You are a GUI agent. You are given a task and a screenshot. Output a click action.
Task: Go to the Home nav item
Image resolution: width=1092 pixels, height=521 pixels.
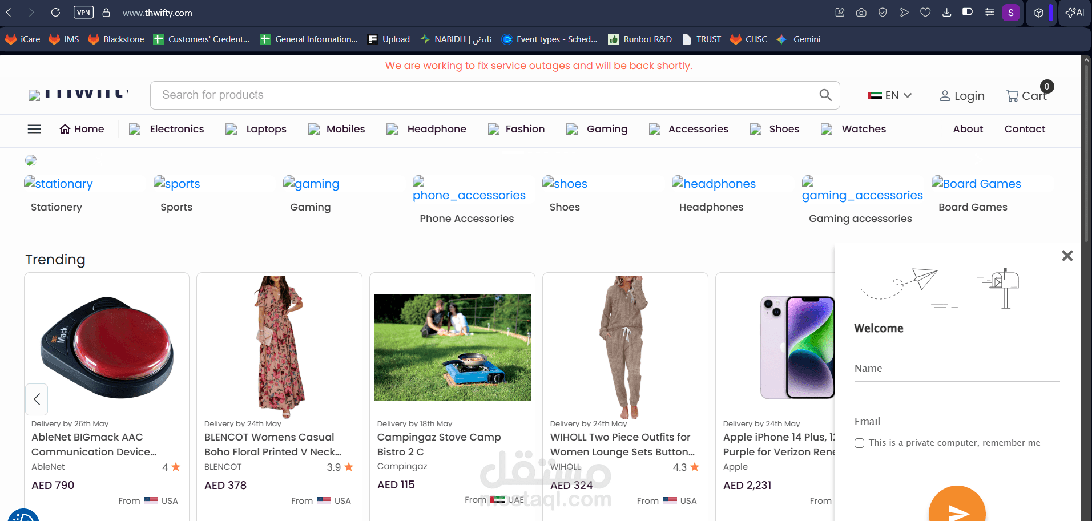pyautogui.click(x=82, y=129)
